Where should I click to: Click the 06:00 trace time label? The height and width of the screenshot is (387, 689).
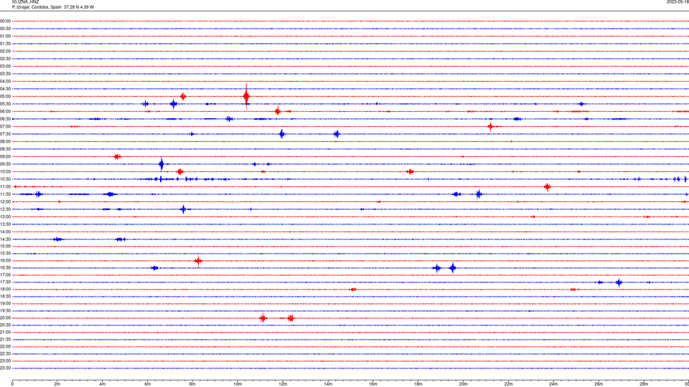5,112
